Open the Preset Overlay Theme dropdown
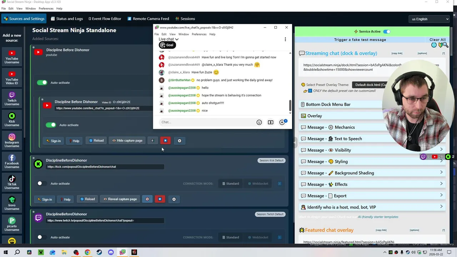The image size is (457, 257). tap(370, 85)
